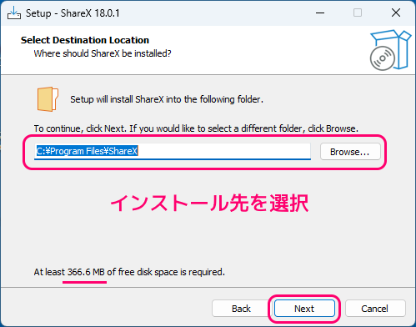This screenshot has width=416, height=327.
Task: Click the Next button
Action: pyautogui.click(x=304, y=309)
